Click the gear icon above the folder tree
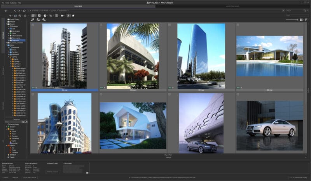Screen dimensions: 311x181 (x=25, y=16)
